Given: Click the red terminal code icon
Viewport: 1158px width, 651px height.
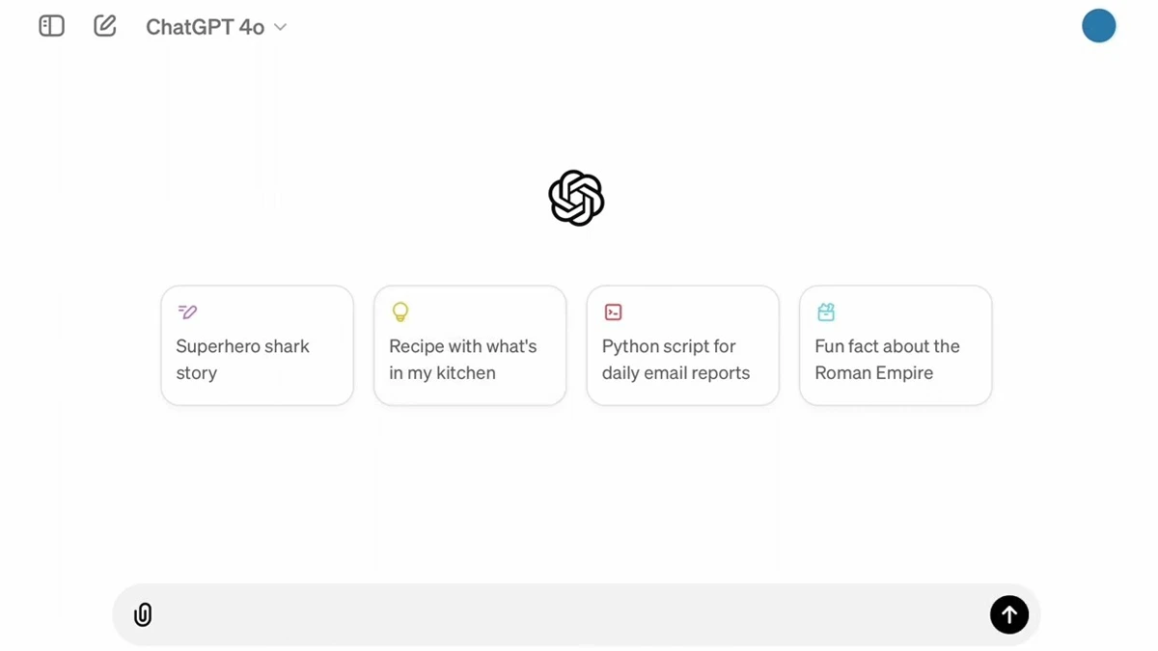Looking at the screenshot, I should (613, 312).
